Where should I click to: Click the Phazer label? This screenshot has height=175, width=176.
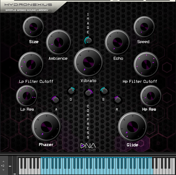(46, 145)
